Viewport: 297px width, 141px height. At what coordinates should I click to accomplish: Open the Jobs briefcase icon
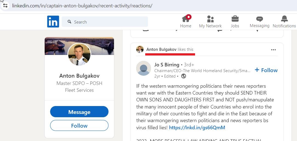235,19
